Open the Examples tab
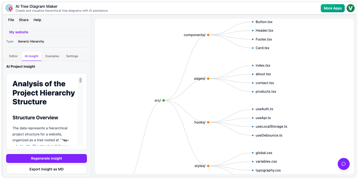The height and width of the screenshot is (179, 358). tap(52, 56)
